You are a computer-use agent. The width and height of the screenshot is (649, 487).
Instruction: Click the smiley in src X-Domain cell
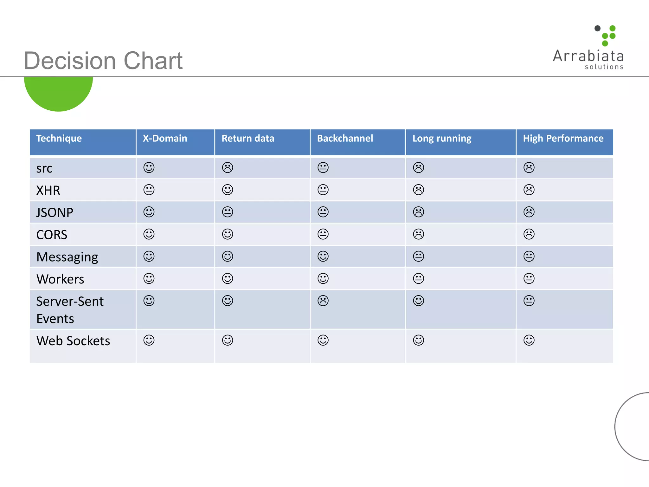click(149, 167)
